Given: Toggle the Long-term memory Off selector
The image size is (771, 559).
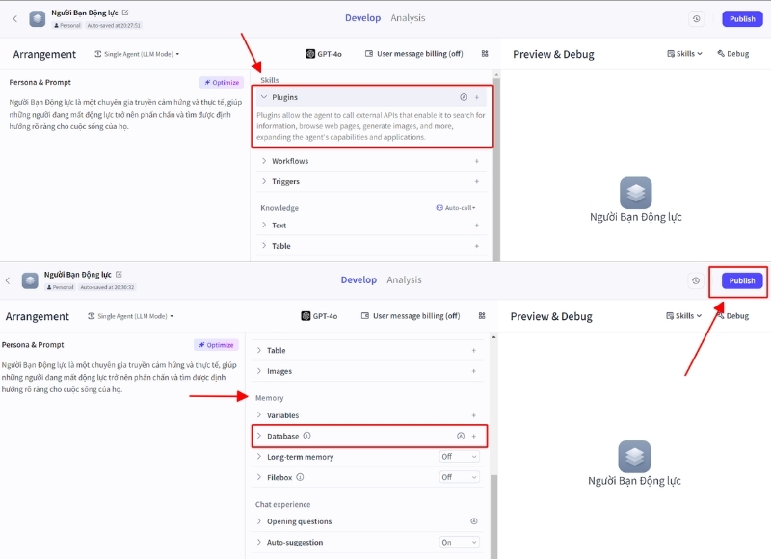Looking at the screenshot, I should pos(459,457).
